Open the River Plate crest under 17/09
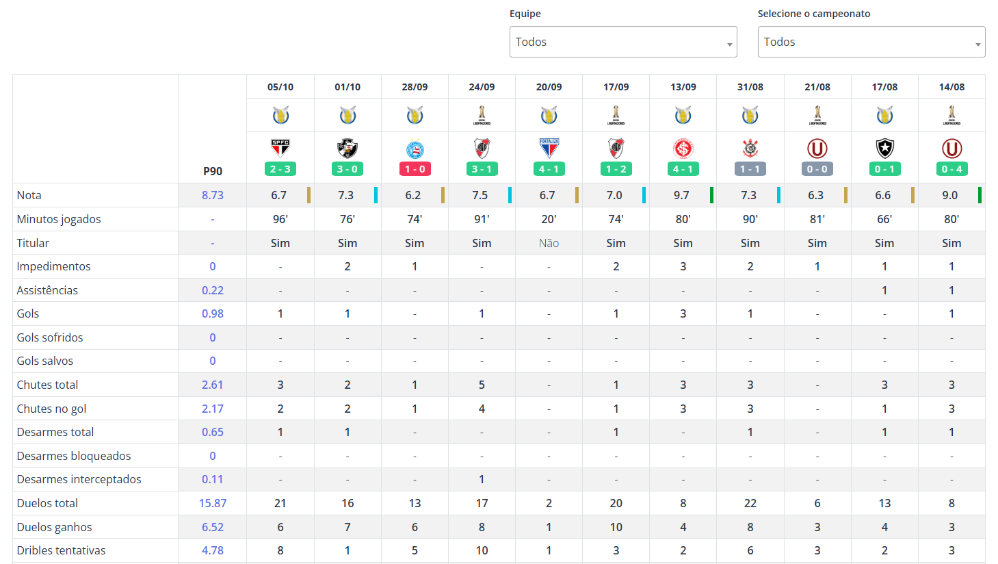The width and height of the screenshot is (998, 564). (616, 148)
